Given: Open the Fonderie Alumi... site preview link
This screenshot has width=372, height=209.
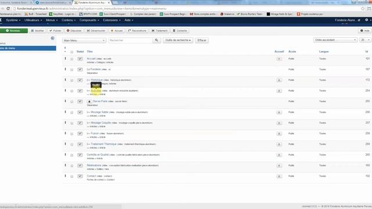Looking at the screenshot, I should click(348, 20).
